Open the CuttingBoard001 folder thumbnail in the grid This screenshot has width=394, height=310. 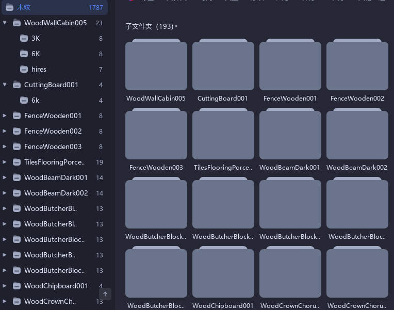pos(223,64)
